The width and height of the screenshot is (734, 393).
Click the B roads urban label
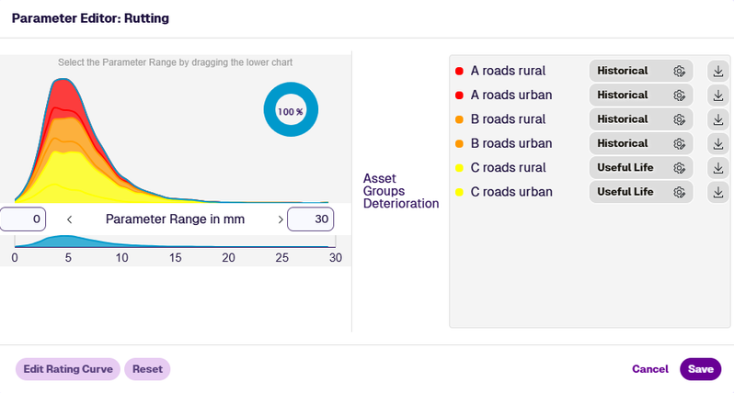(x=511, y=143)
